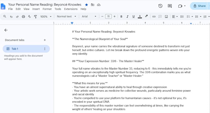Open the Normal text style dropdown
This screenshot has width=210, height=113.
66,16
